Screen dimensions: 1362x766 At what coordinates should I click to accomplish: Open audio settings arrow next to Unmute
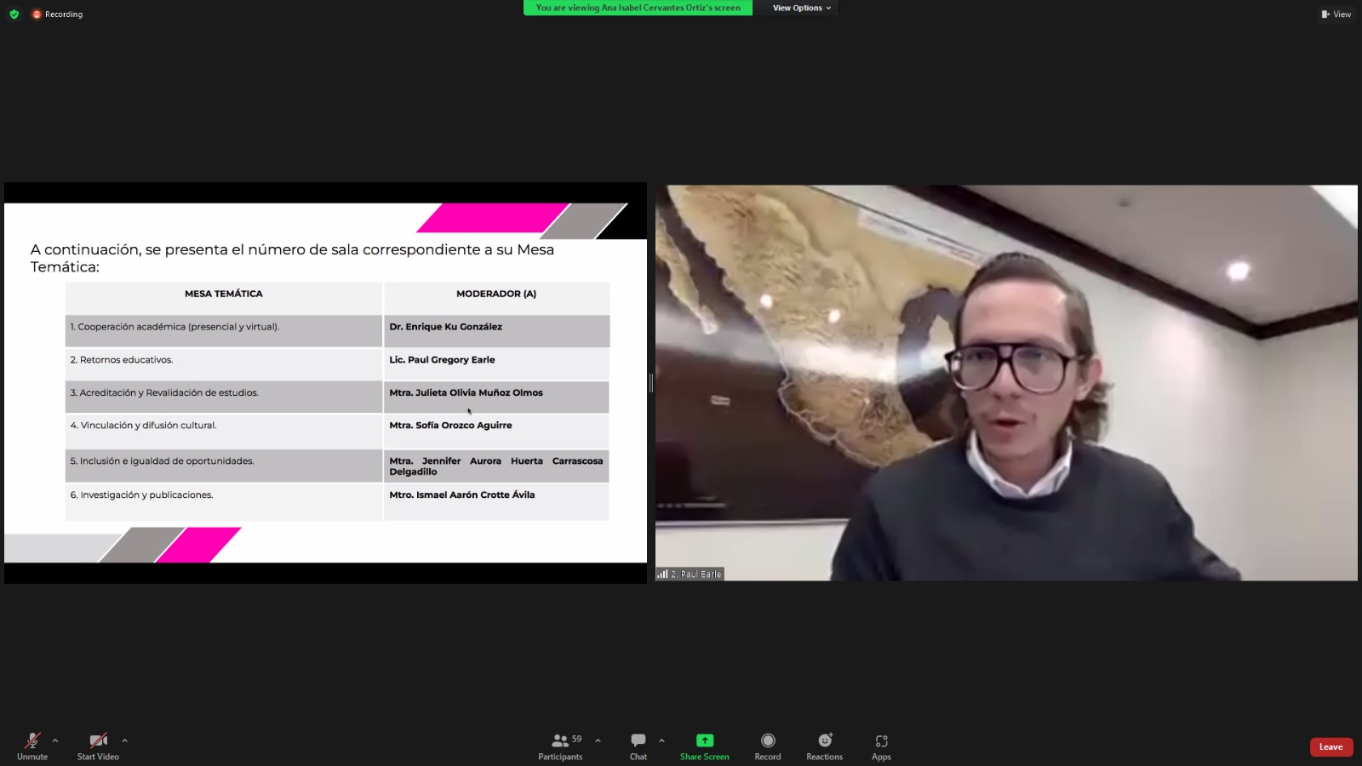click(x=55, y=740)
